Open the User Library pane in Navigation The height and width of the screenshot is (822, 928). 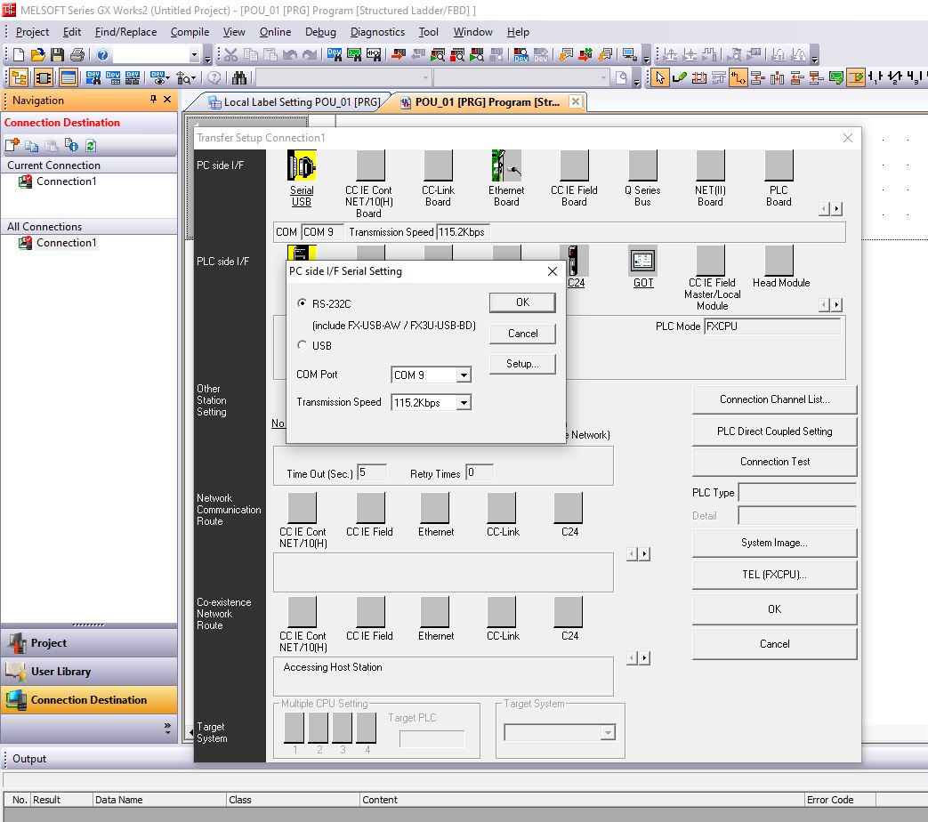coord(89,671)
